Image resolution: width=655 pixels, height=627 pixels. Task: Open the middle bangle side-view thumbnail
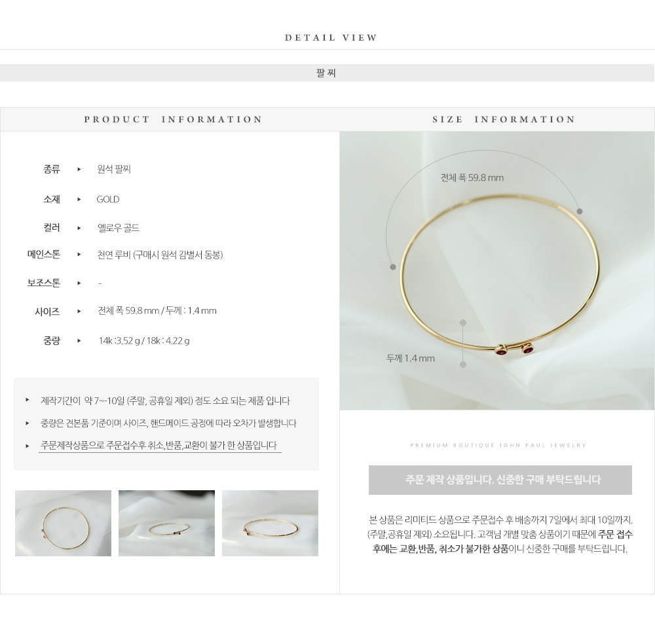coord(166,523)
